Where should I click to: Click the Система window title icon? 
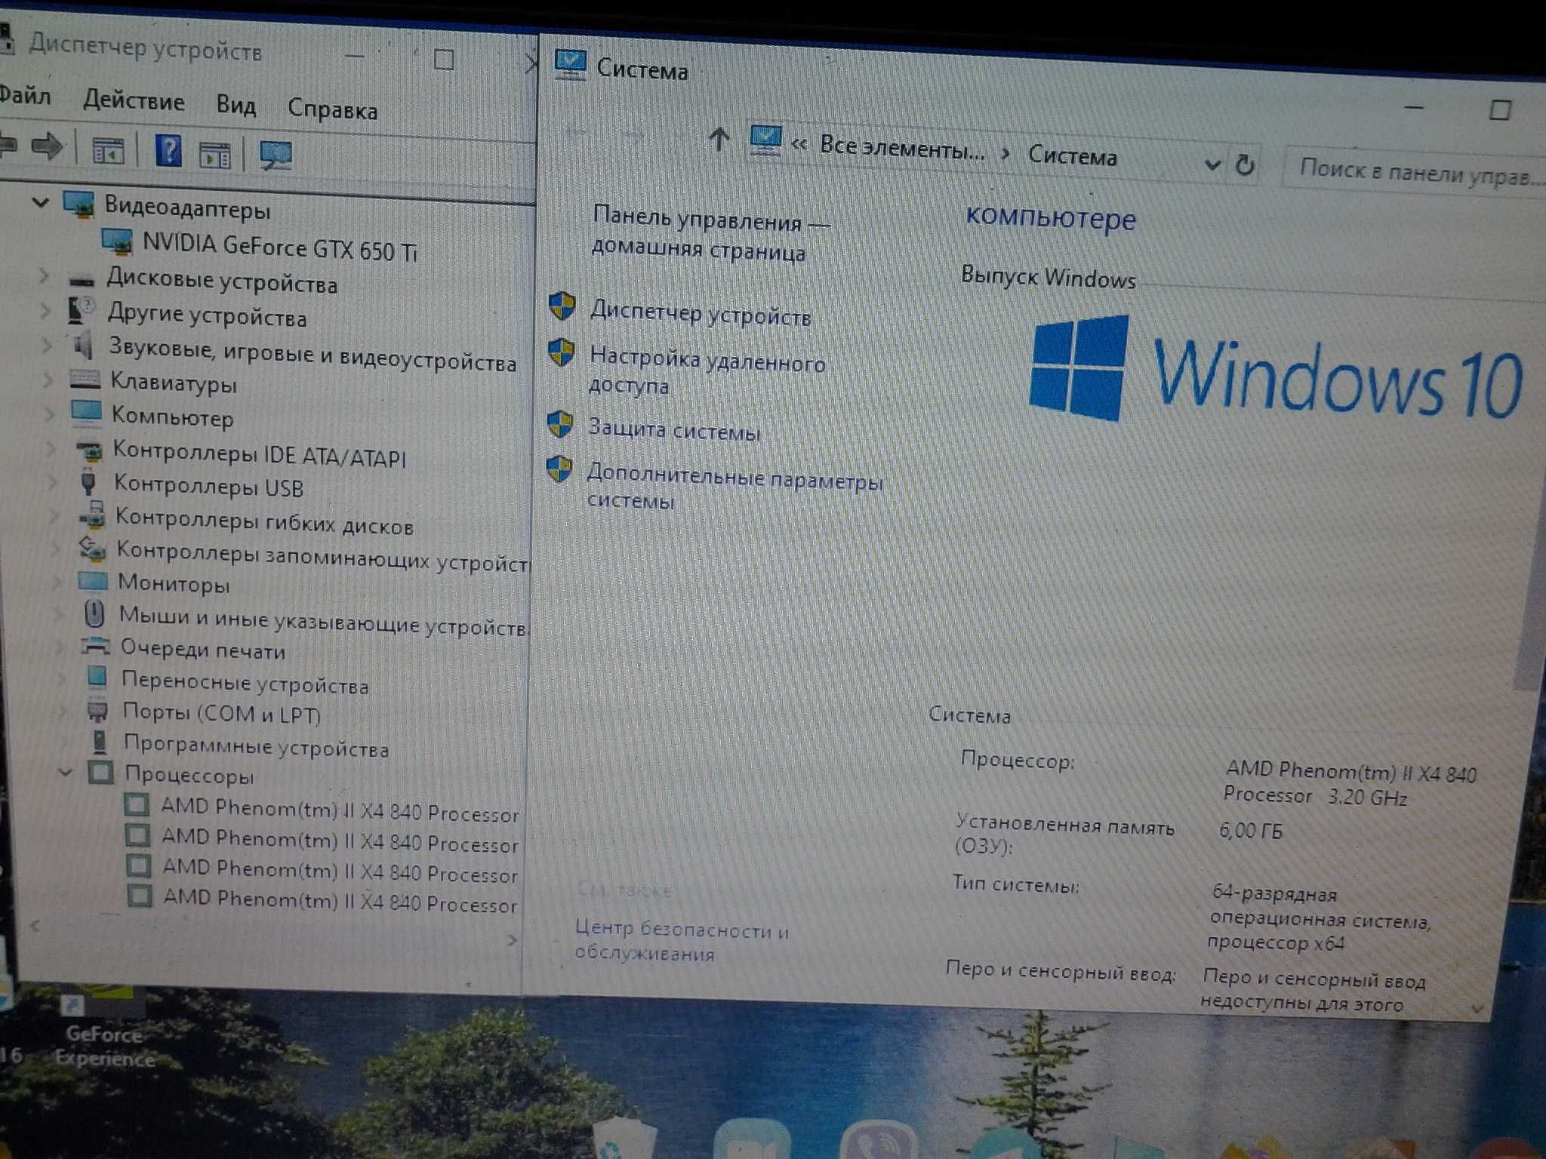[x=570, y=63]
